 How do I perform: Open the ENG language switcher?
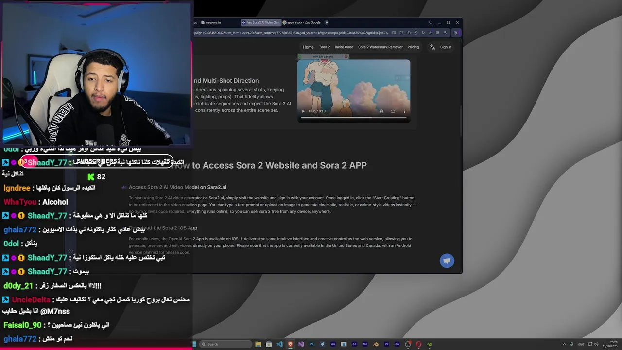coord(581,344)
